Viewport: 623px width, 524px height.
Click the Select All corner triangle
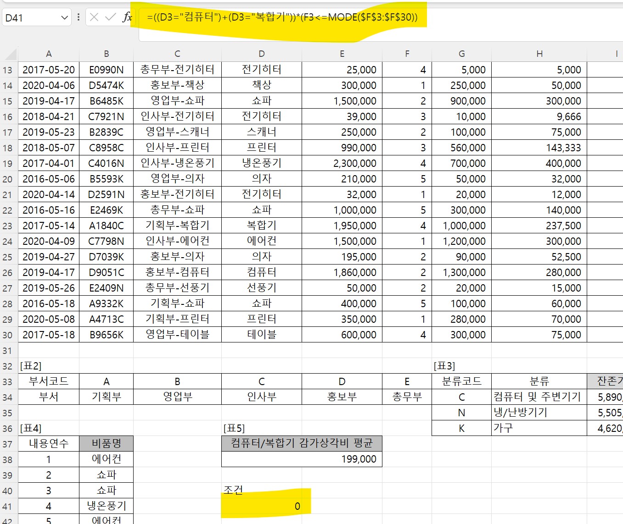pos(10,55)
